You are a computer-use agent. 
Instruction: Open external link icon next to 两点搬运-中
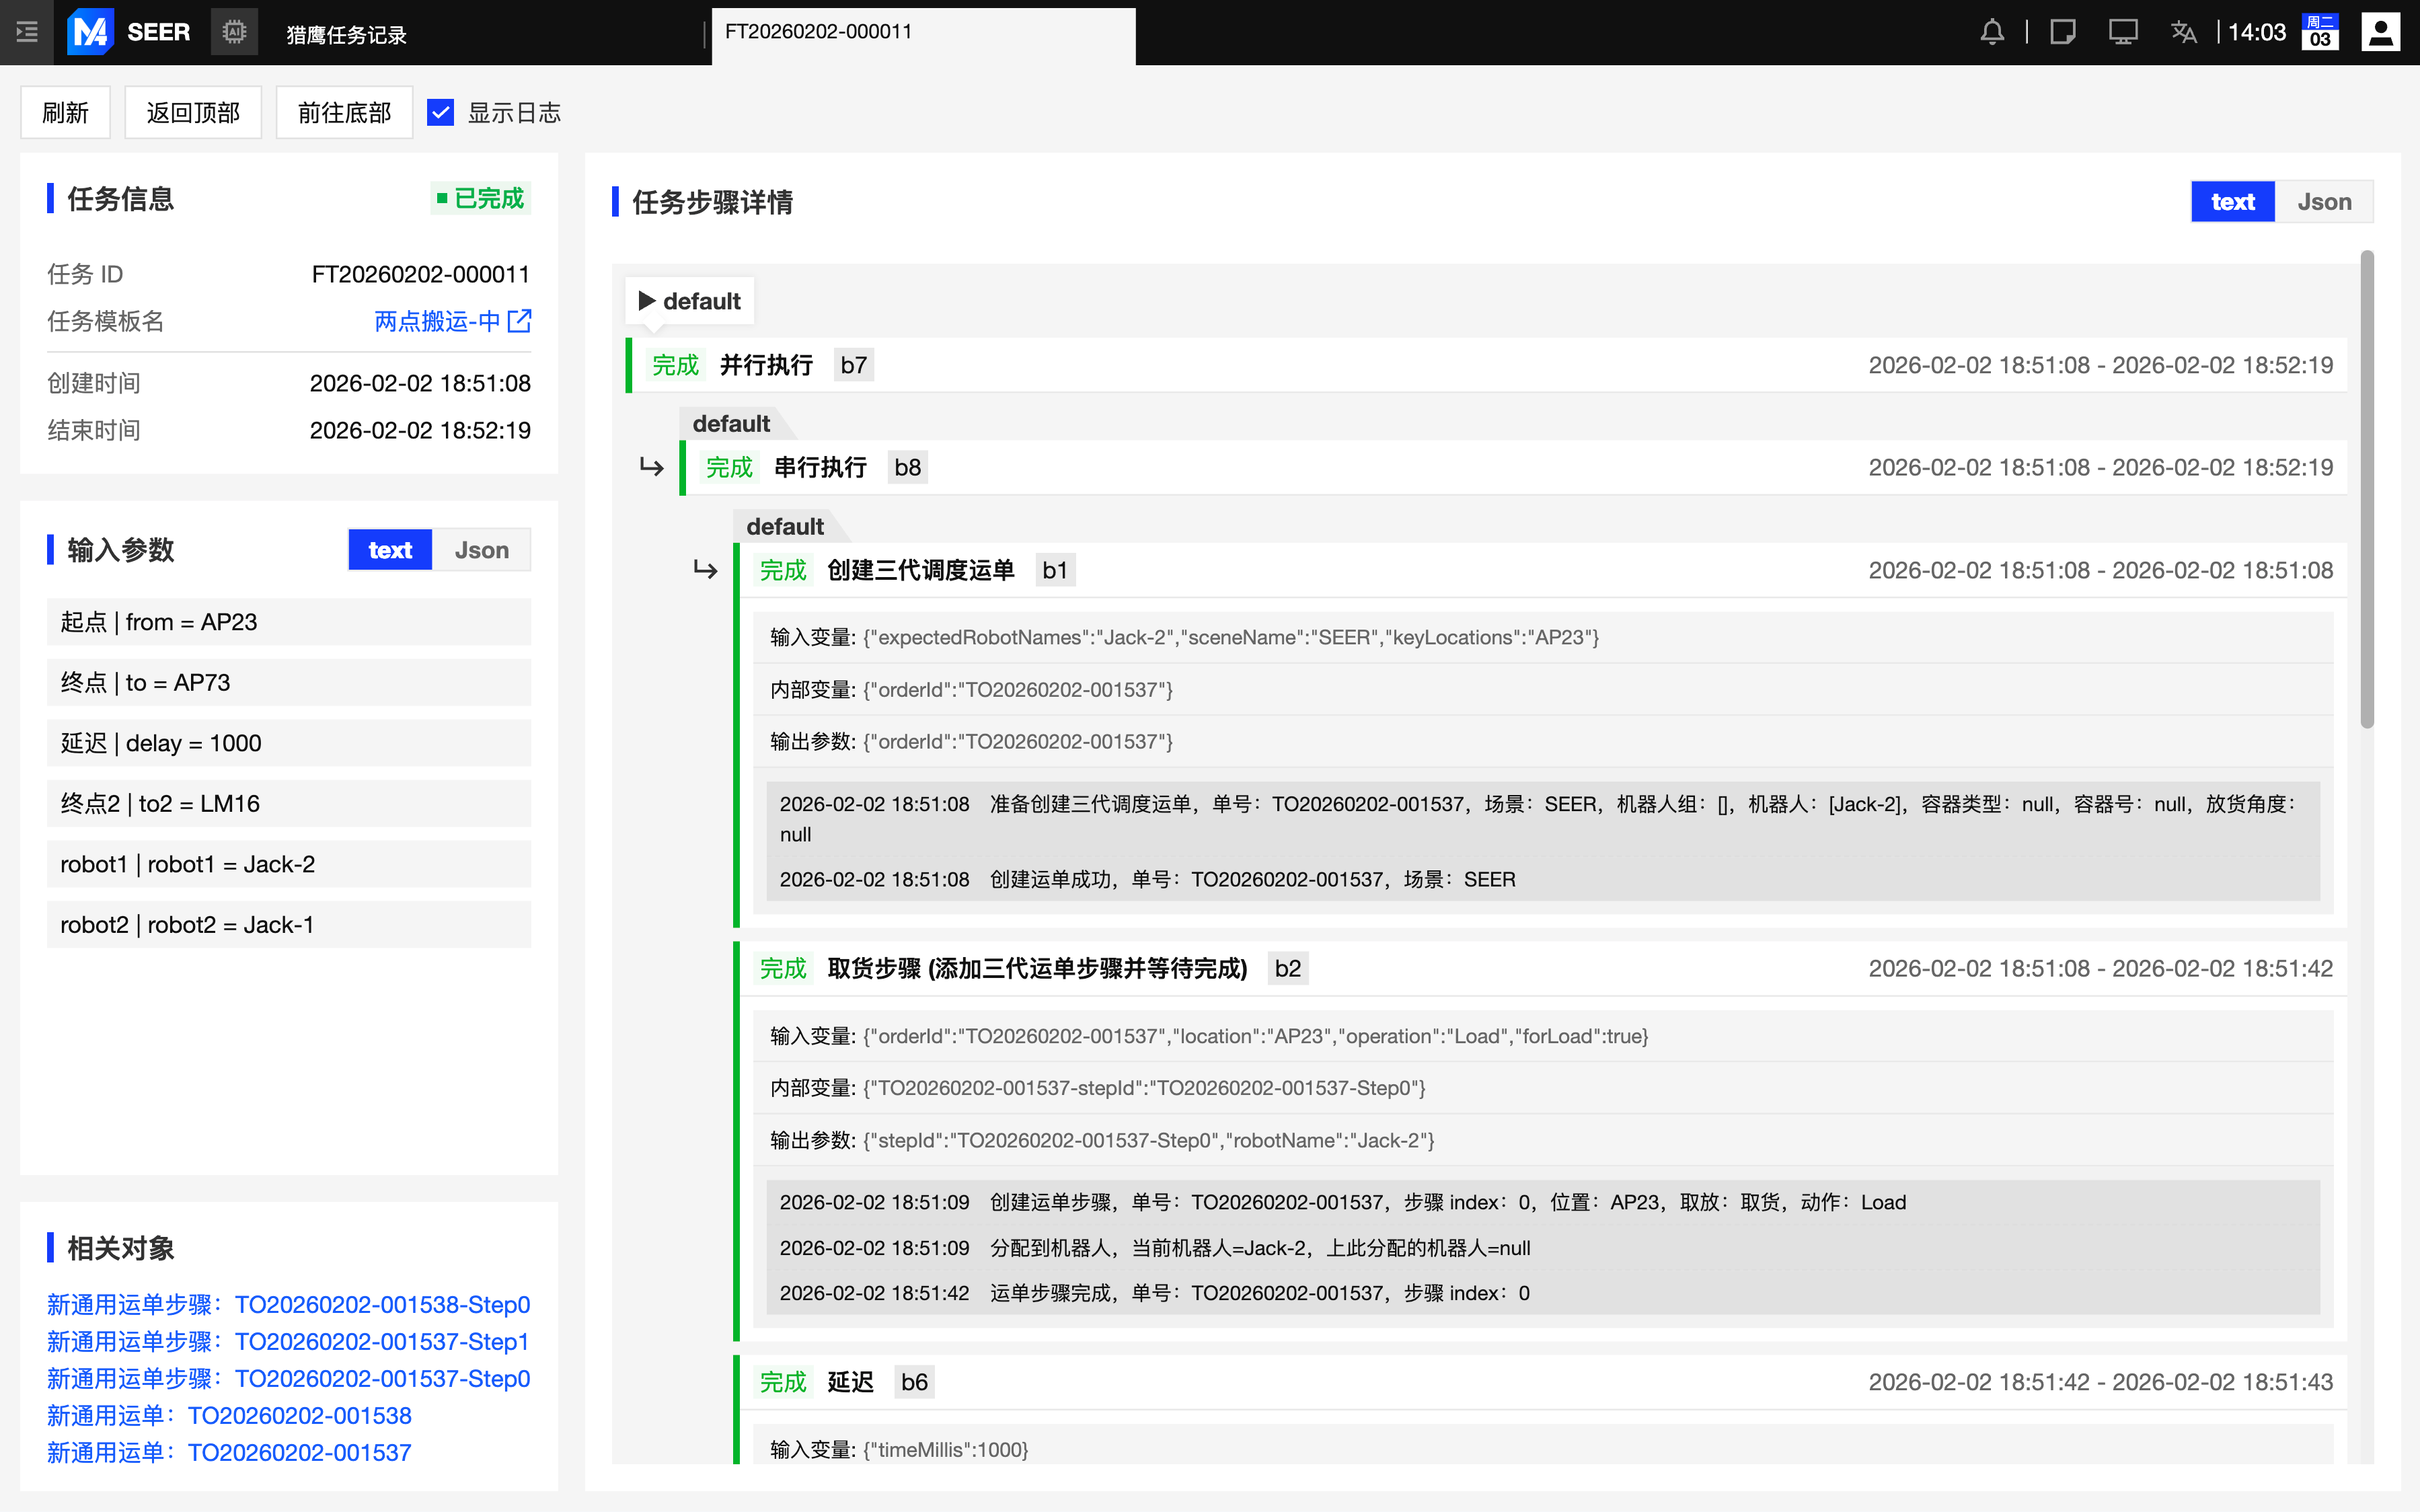pyautogui.click(x=519, y=321)
